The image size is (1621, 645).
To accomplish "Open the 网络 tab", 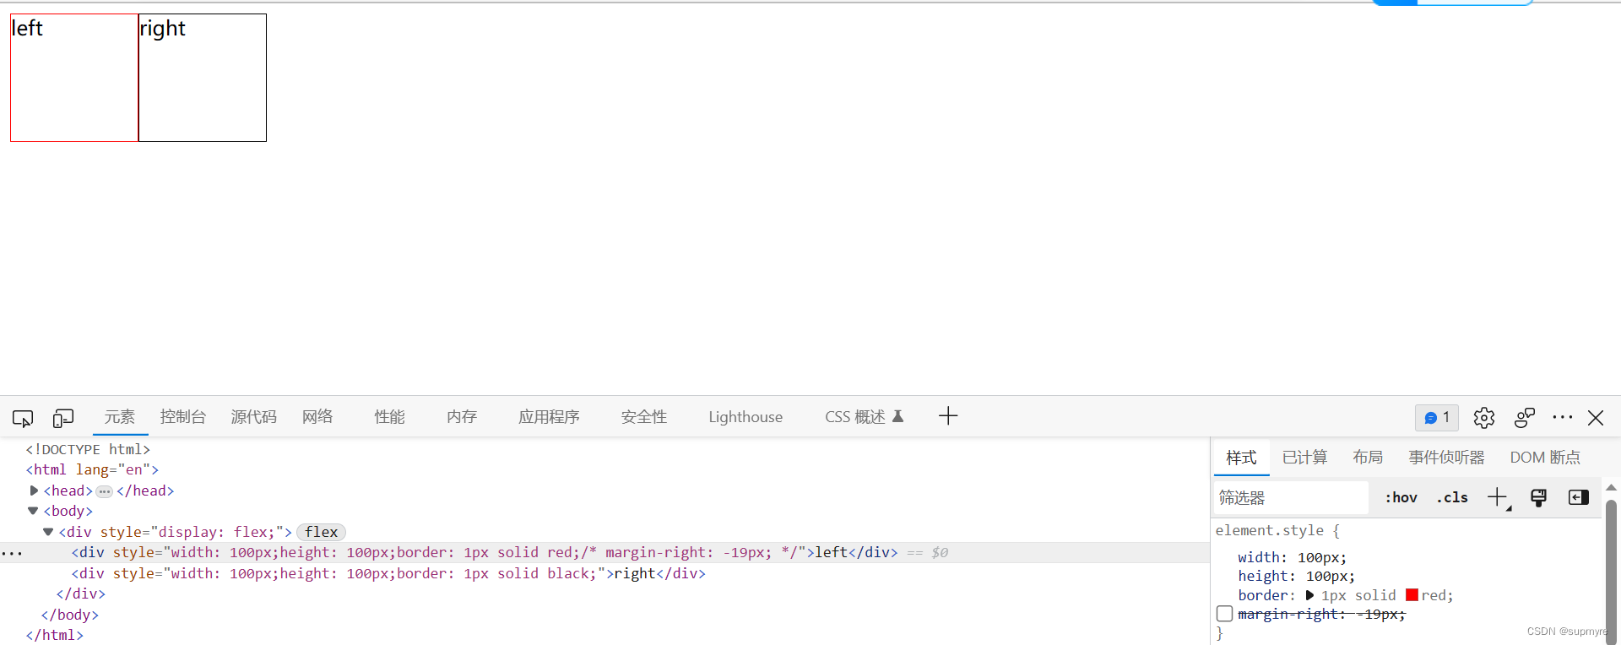I will tap(317, 416).
